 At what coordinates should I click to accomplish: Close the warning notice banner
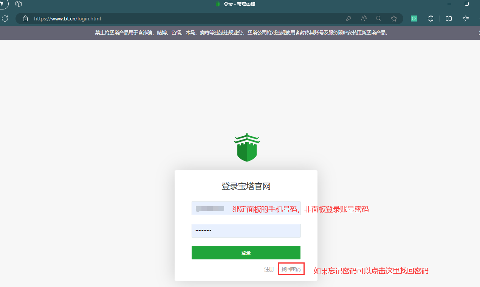point(478,33)
